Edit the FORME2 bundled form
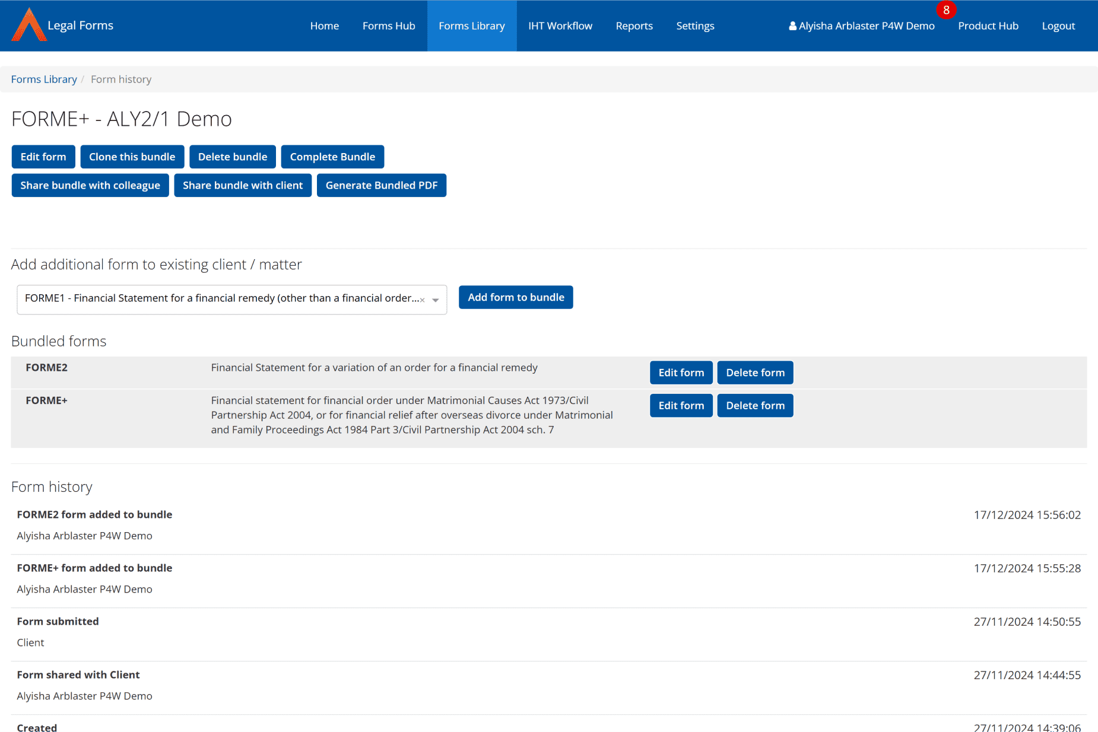The height and width of the screenshot is (732, 1098). pyautogui.click(x=681, y=373)
